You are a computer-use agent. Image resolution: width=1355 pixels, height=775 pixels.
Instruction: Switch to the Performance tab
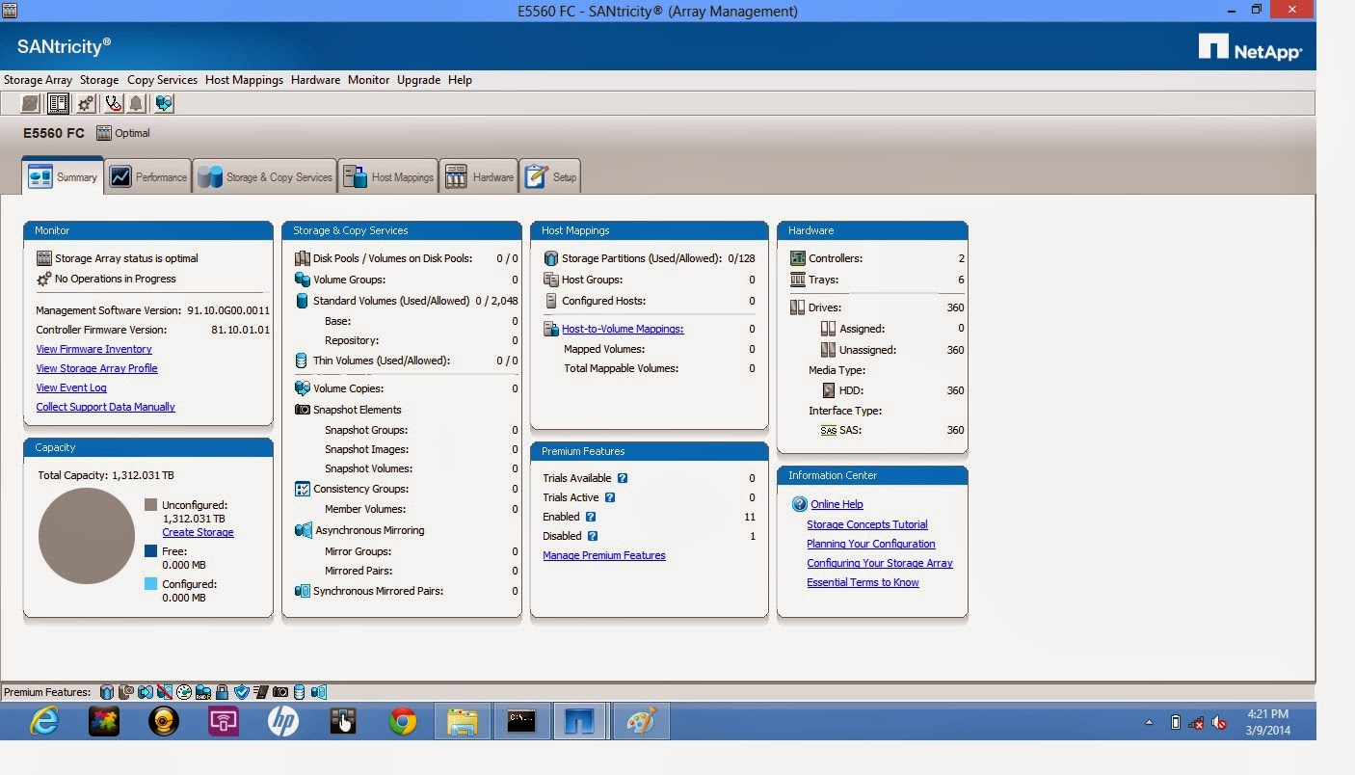(x=147, y=175)
